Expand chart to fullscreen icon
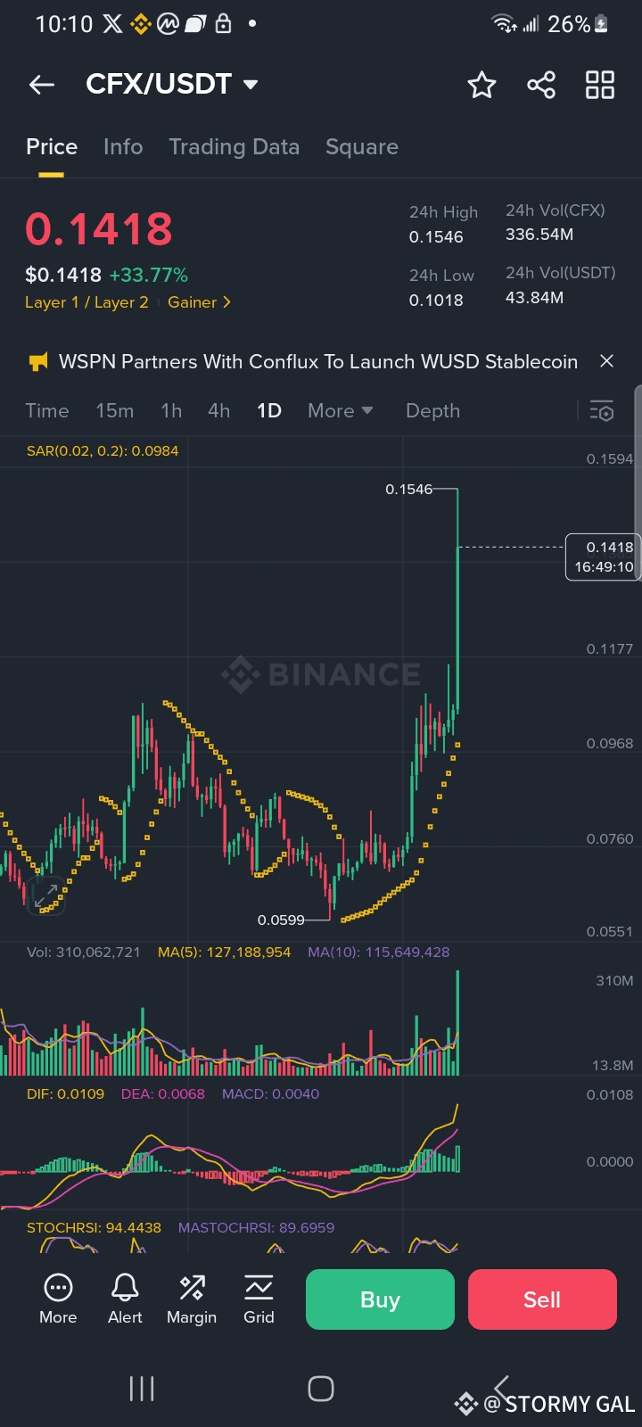Screen dimensions: 642x1427 tap(45, 895)
